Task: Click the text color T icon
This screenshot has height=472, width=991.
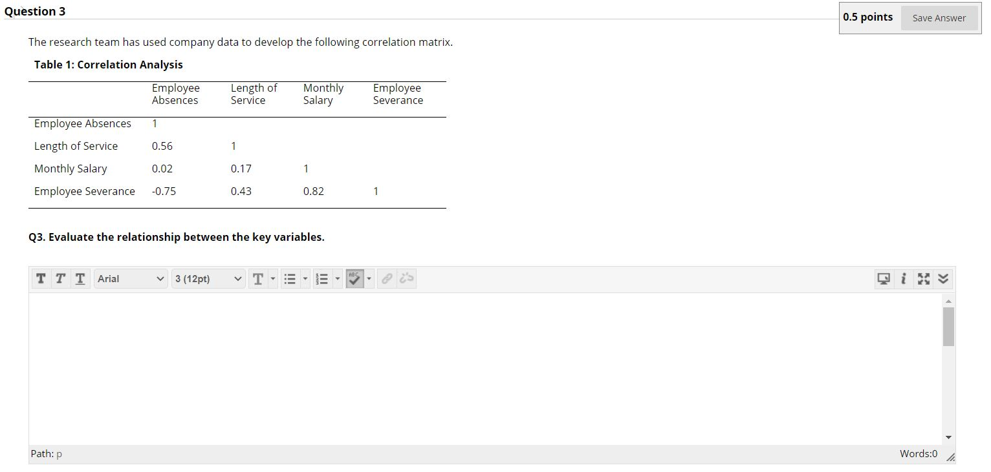Action: 258,279
